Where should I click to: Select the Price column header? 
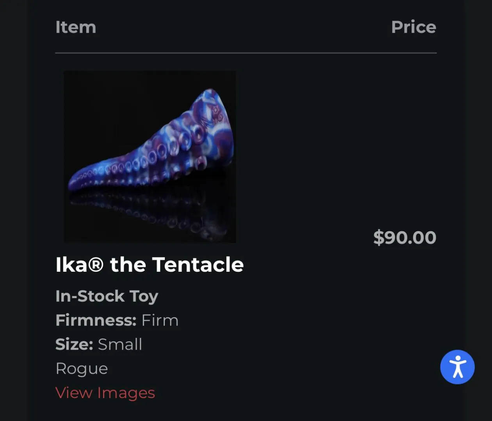[x=414, y=27]
